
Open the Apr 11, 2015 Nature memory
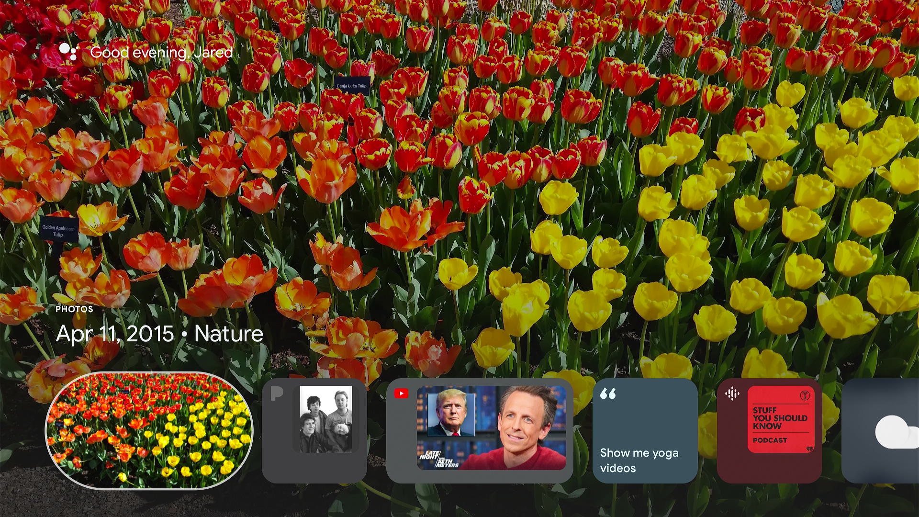(158, 334)
